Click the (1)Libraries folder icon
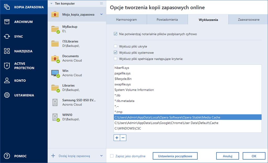268x163 pixels. coord(55,43)
